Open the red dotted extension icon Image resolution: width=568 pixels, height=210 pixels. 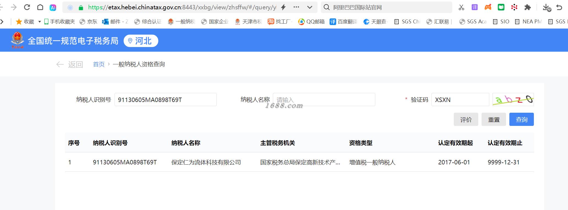514,7
